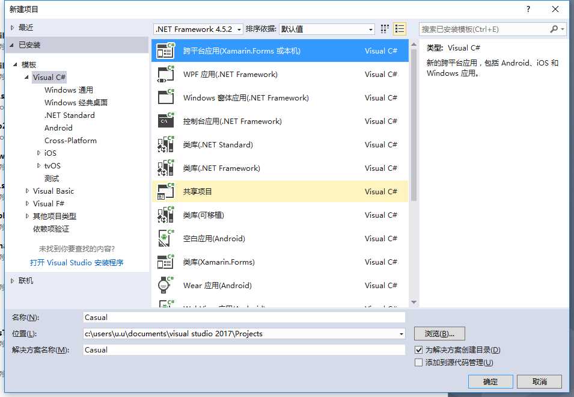
Task: Open the search options dropdown arrow
Action: tap(563, 29)
